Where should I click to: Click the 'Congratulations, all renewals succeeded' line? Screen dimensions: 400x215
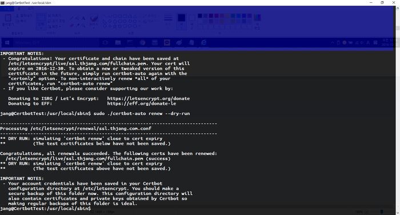click(109, 154)
